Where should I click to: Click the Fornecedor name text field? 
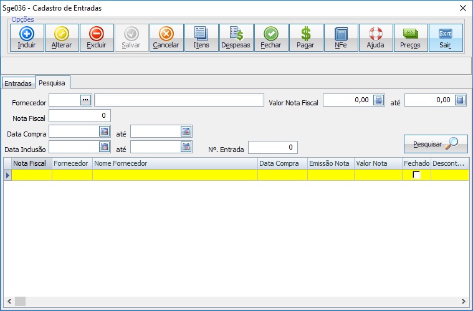coord(179,100)
